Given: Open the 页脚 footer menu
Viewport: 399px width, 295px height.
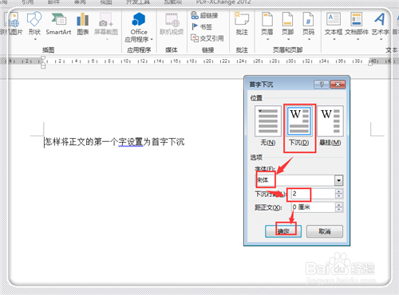Looking at the screenshot, I should [288, 26].
